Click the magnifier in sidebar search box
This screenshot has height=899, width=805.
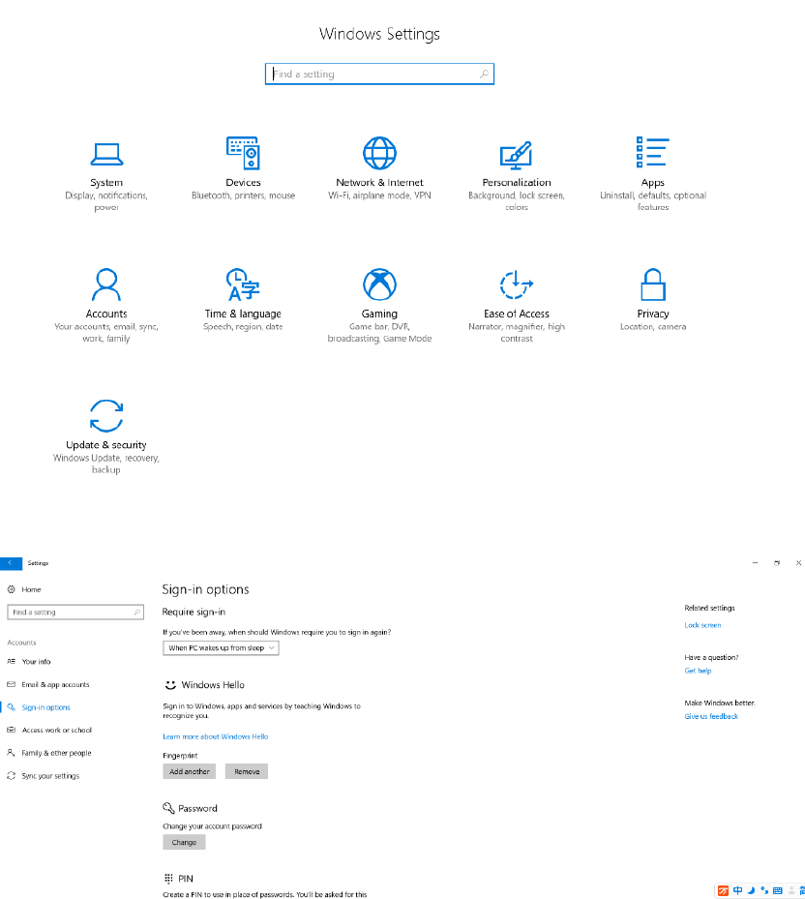tap(137, 613)
